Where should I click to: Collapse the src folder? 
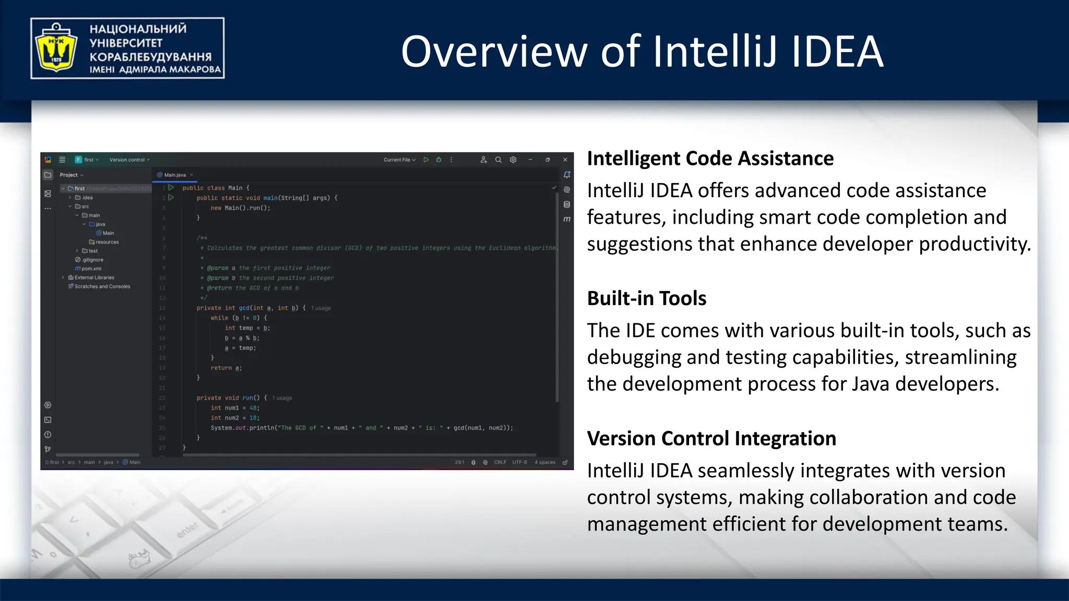pyautogui.click(x=70, y=207)
